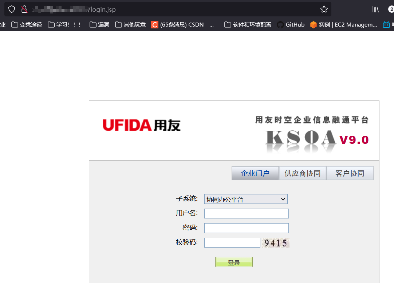
Task: Click the insecure connection padlock icon
Action: coord(24,9)
